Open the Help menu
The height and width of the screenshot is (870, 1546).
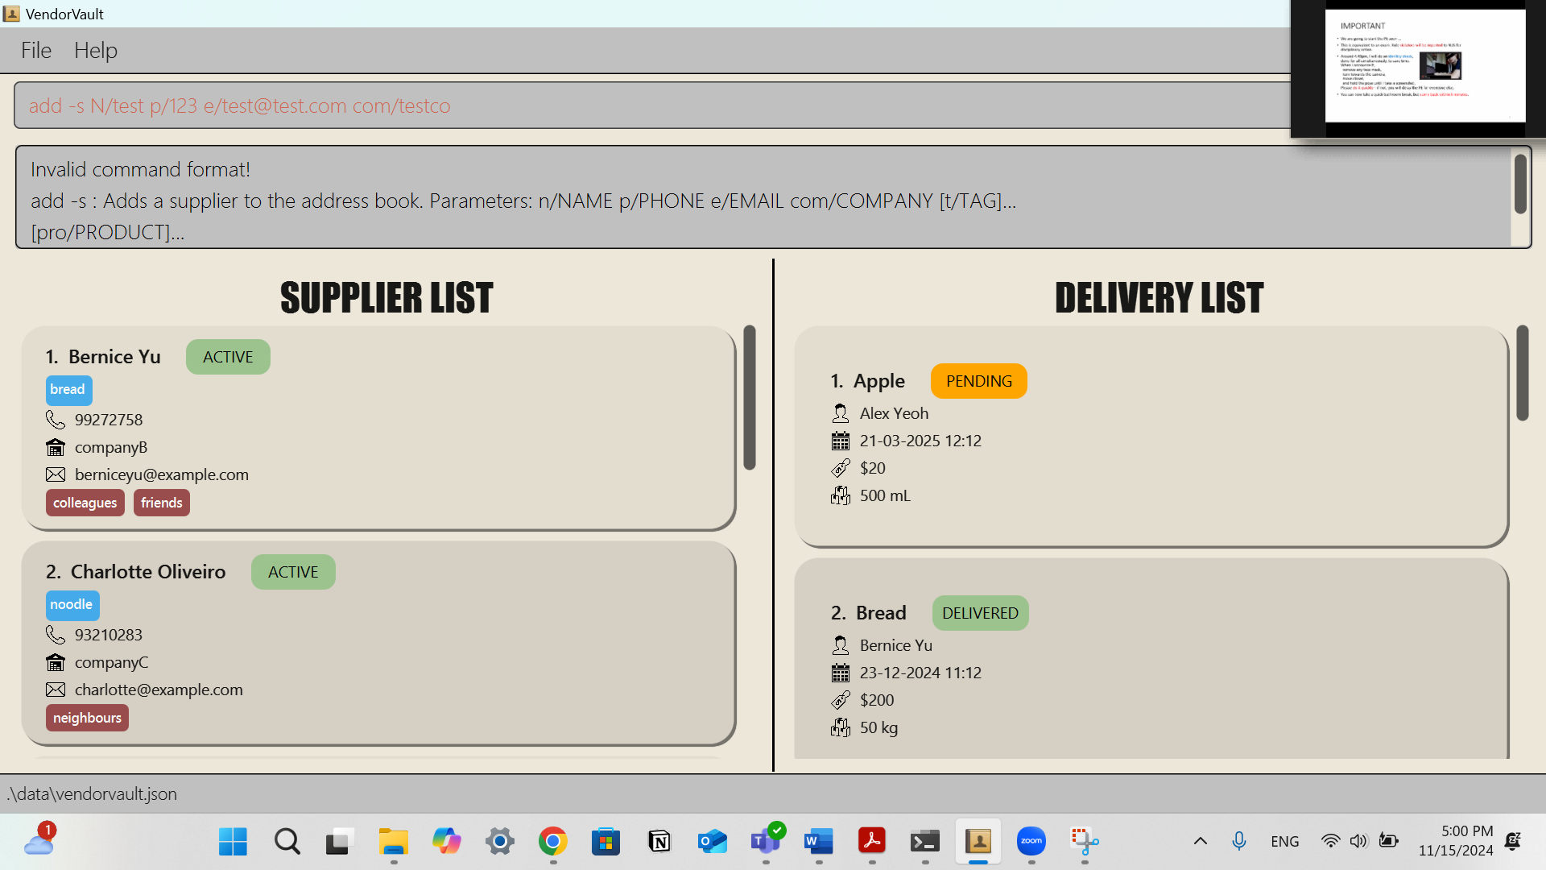(96, 50)
